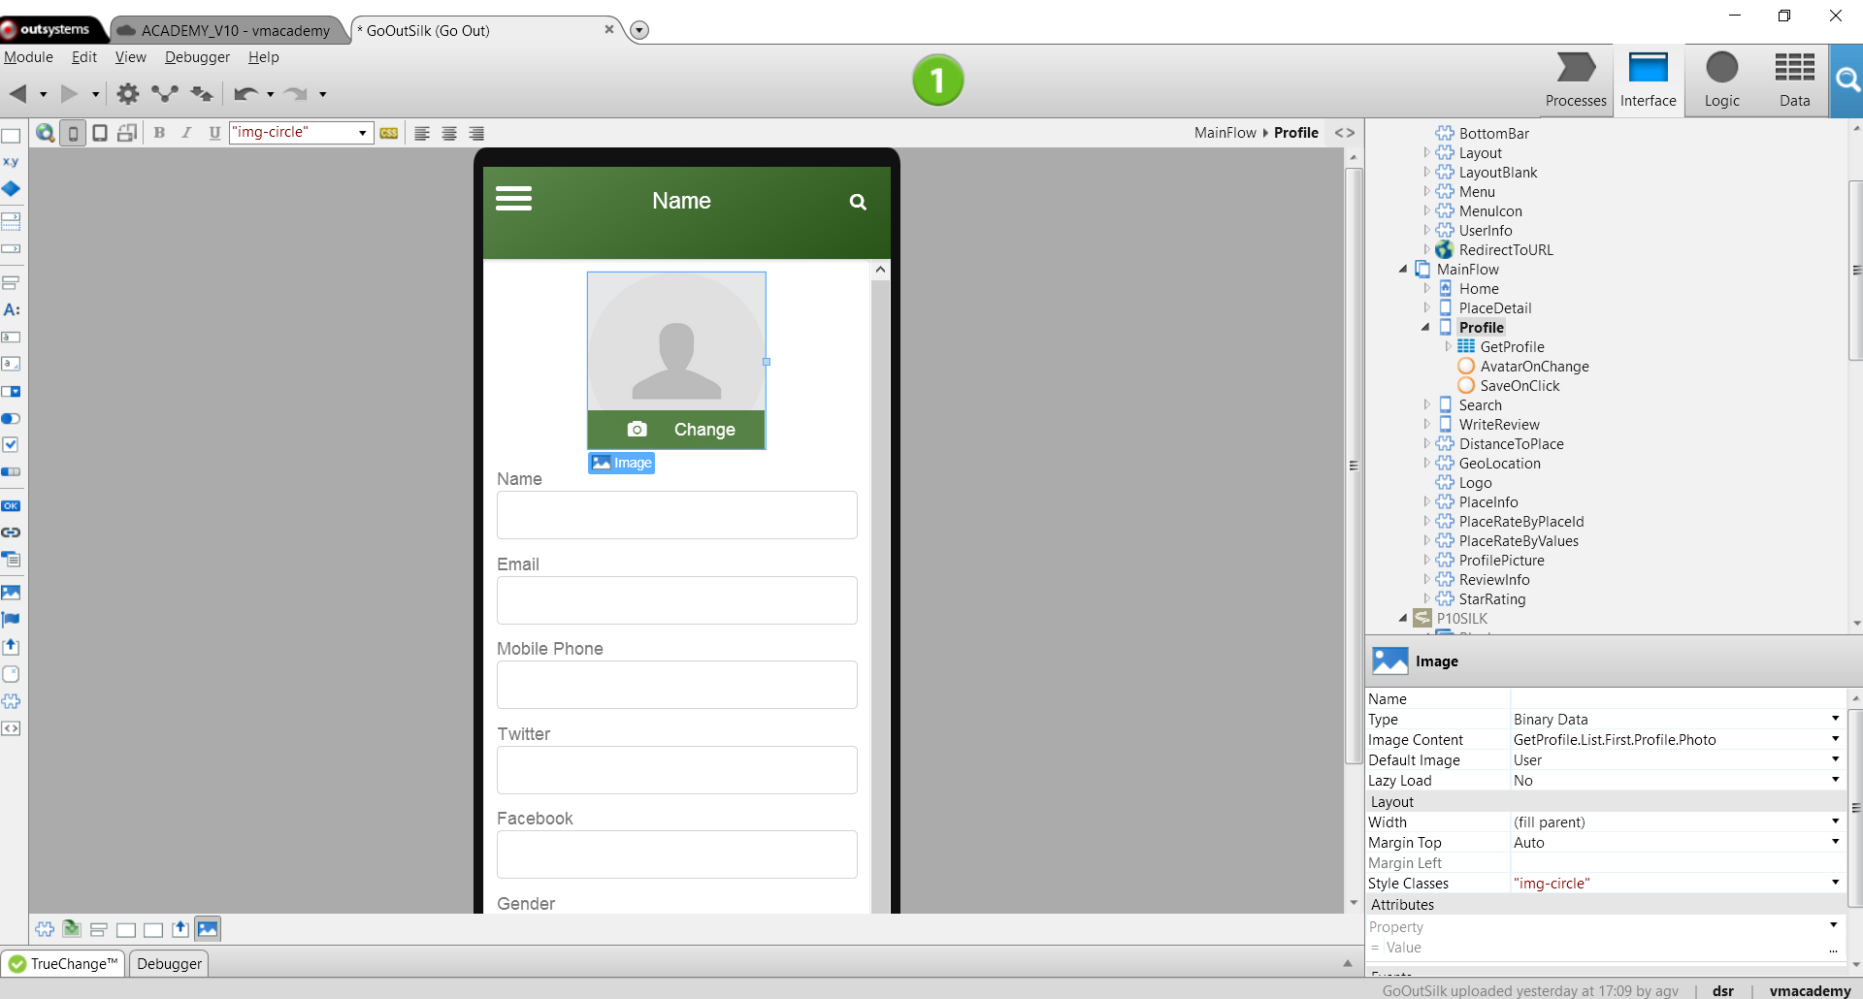
Task: Open the CSS editor from the toolbar
Action: [388, 133]
